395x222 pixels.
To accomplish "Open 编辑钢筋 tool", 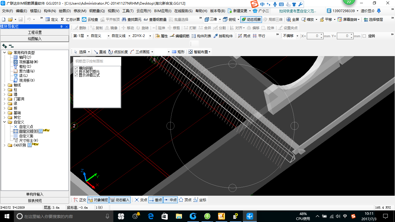I will [180, 36].
